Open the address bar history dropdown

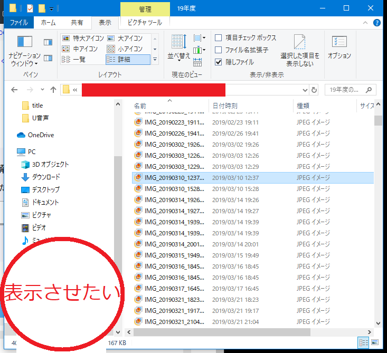coord(305,90)
